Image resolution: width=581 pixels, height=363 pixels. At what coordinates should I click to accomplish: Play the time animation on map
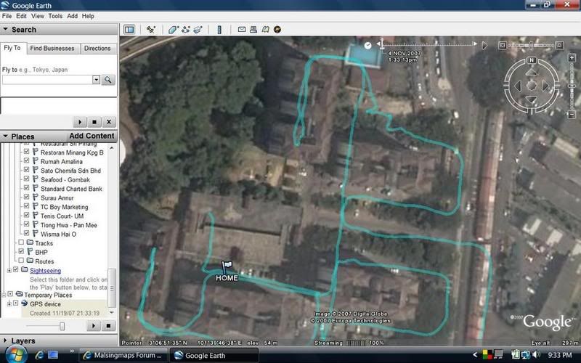pos(484,46)
